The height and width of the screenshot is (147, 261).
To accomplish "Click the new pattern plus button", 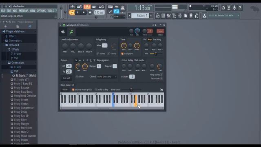I will click(151, 16).
